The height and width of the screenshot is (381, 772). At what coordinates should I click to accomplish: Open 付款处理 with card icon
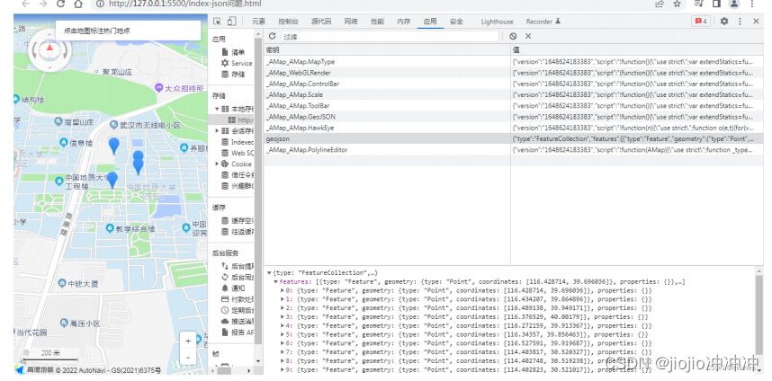click(x=237, y=299)
